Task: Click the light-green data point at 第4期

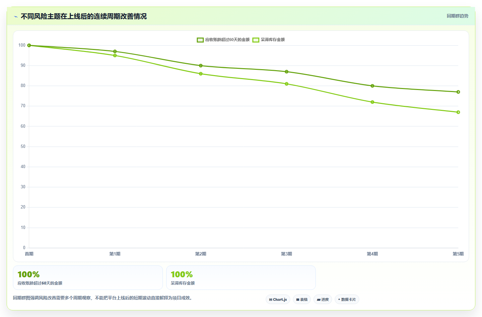Action: [372, 102]
